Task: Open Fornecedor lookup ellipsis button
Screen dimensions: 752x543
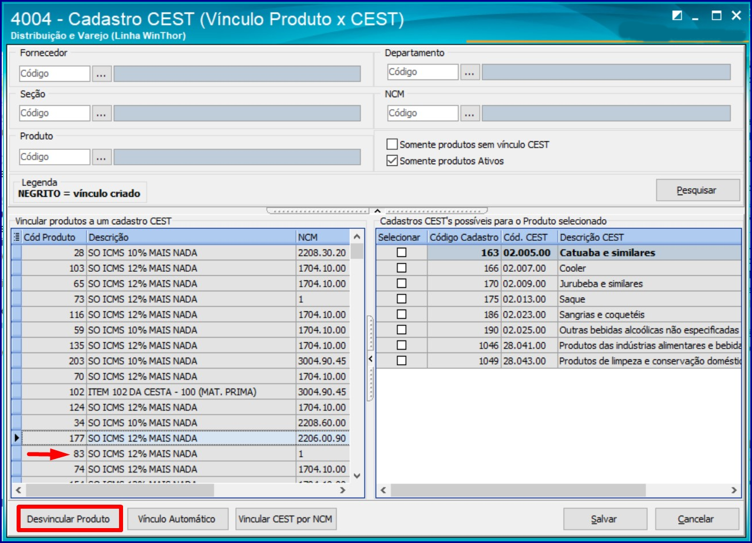Action: tap(102, 74)
